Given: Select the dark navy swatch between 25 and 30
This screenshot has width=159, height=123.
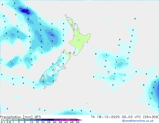Looking at the screenshot, I should [51, 120].
